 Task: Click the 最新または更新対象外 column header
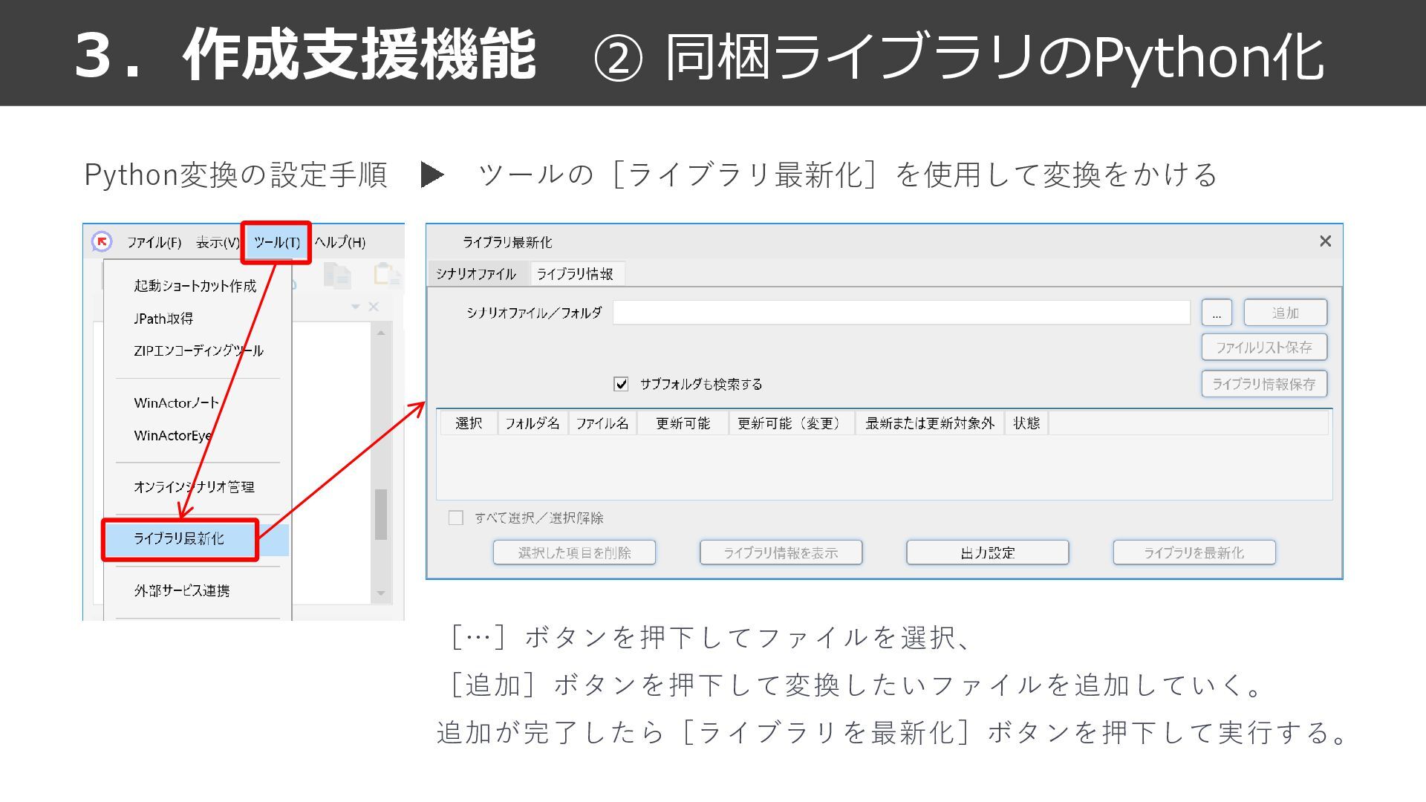pos(930,423)
